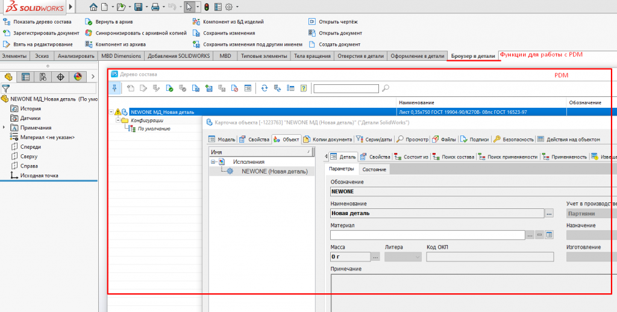The height and width of the screenshot is (312, 617).
Task: Click the filter funnel in feature tree
Action: (5, 89)
